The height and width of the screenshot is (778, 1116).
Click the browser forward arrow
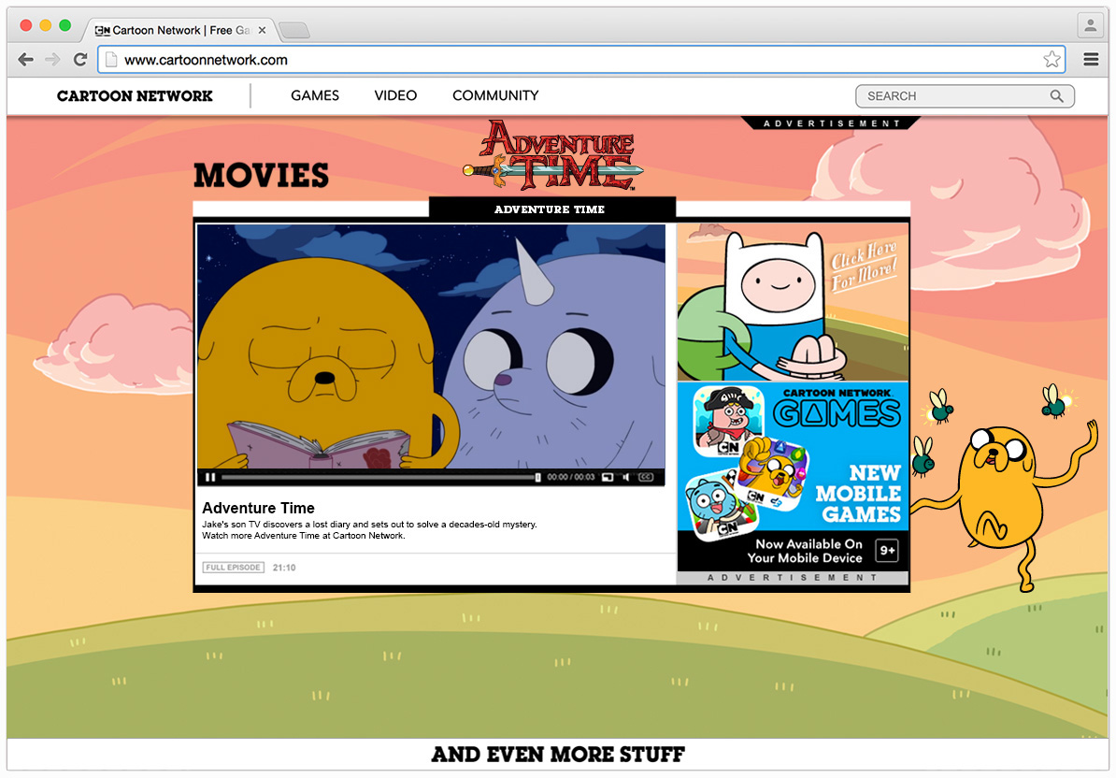coord(52,60)
